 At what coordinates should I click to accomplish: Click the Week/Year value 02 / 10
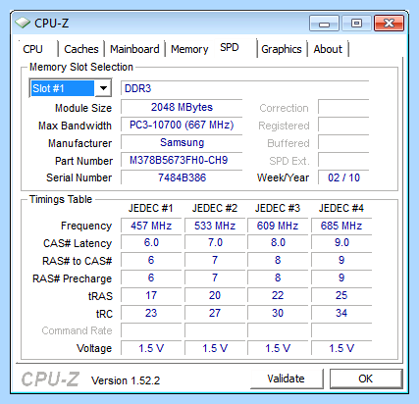(343, 177)
